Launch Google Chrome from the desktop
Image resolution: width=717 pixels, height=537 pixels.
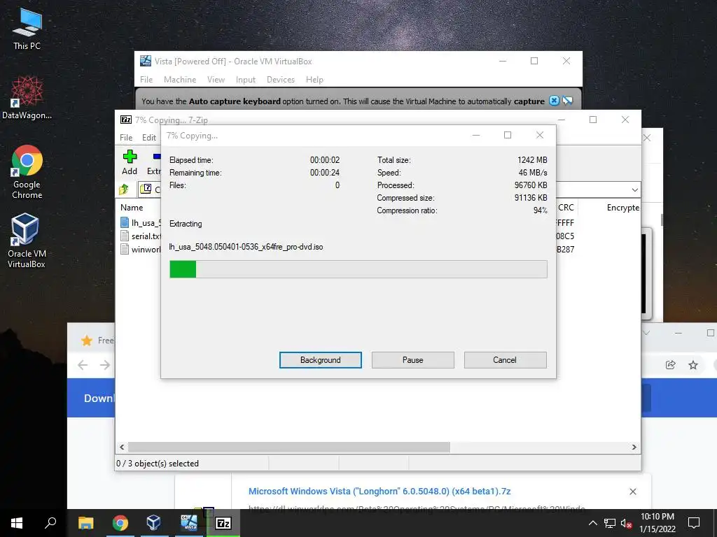pos(27,172)
